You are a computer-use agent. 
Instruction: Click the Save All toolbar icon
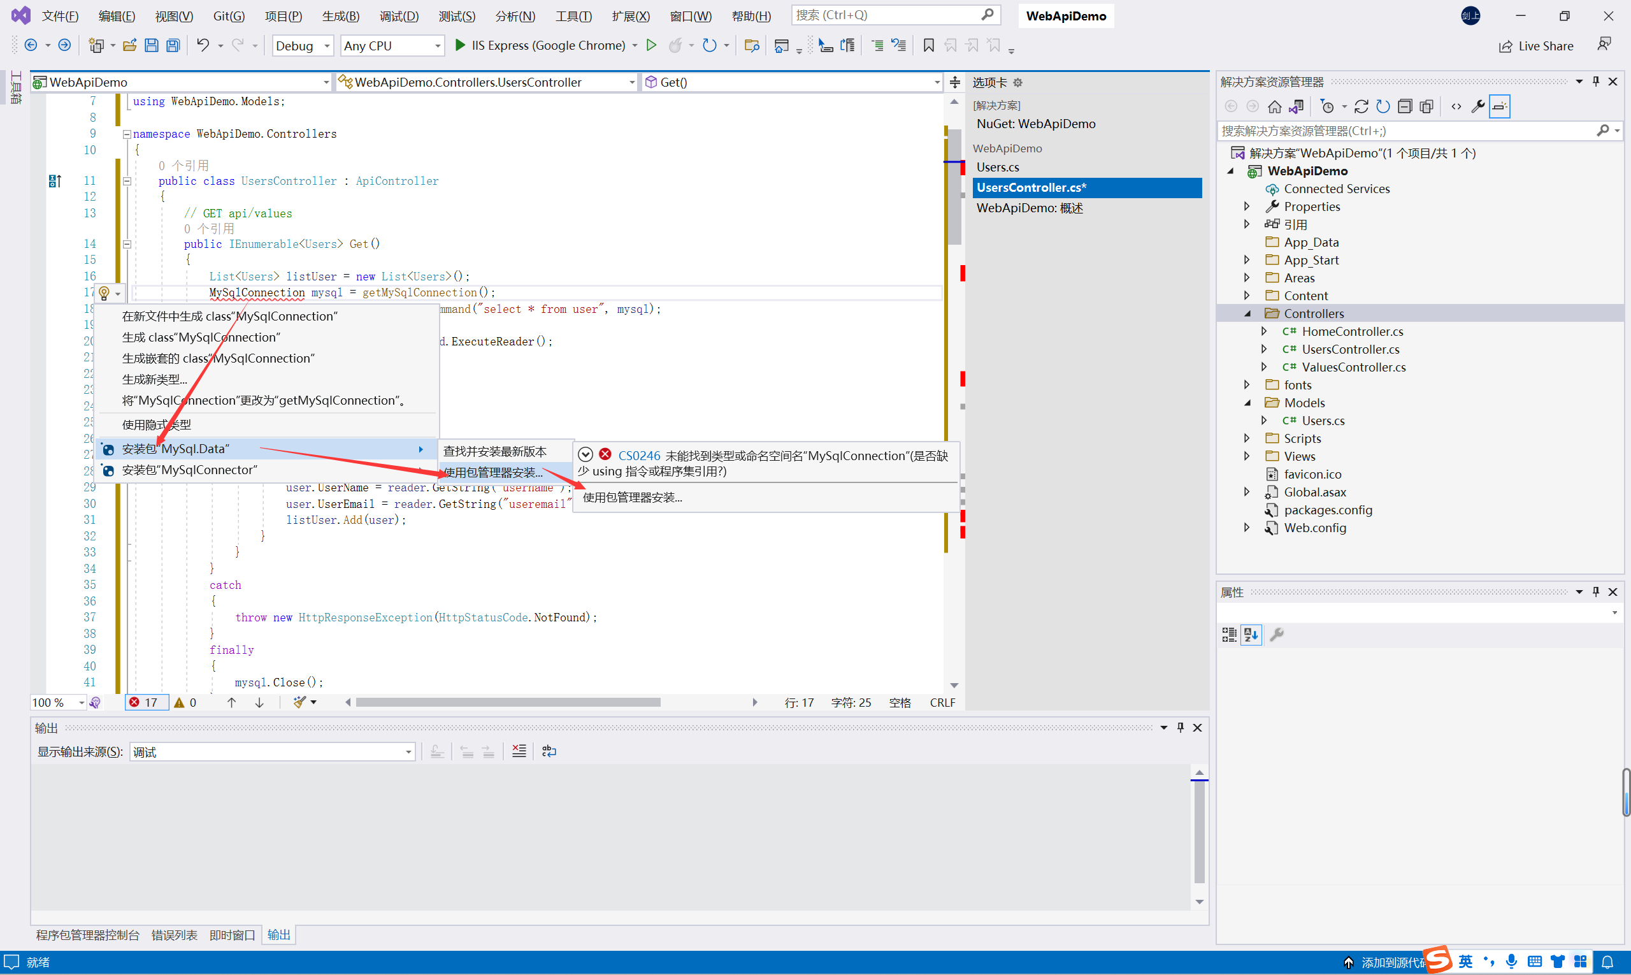pos(173,45)
